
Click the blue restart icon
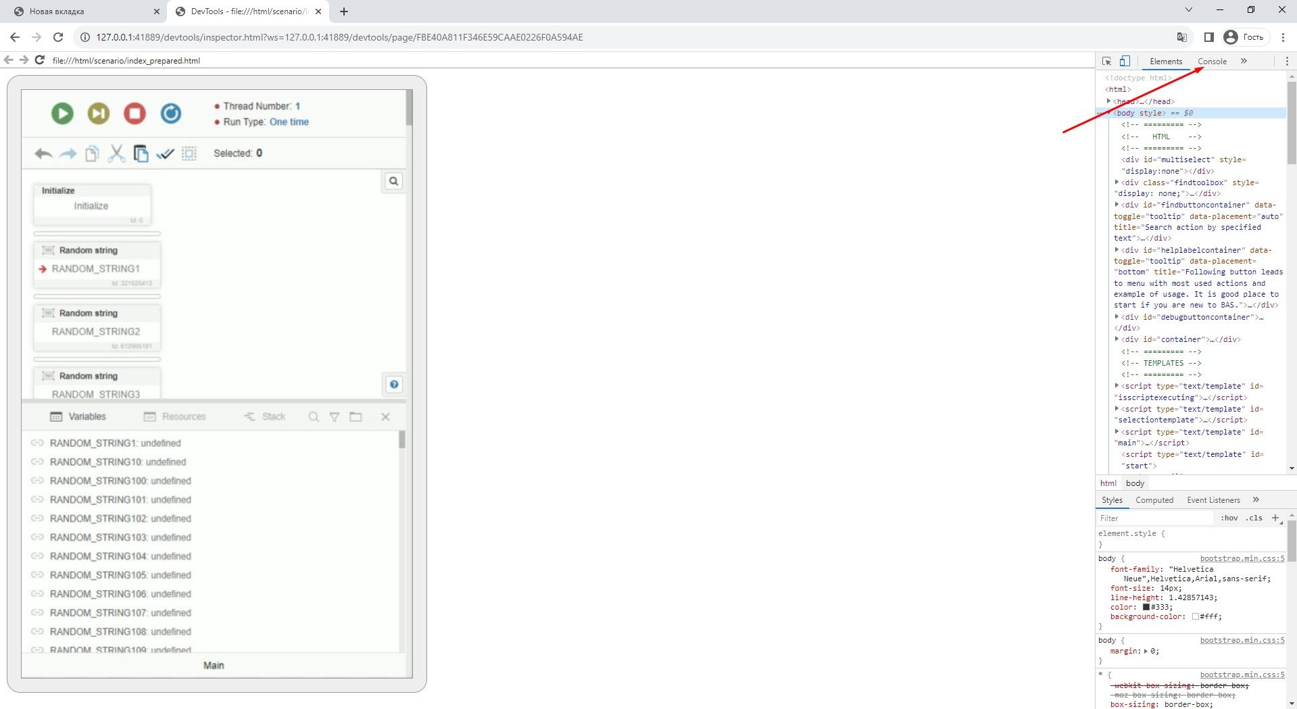pos(171,114)
